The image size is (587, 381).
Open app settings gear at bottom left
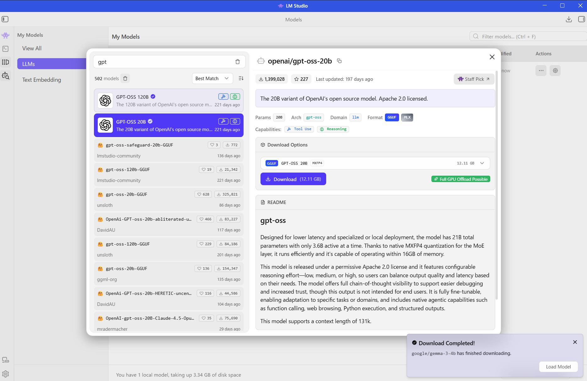(5, 374)
